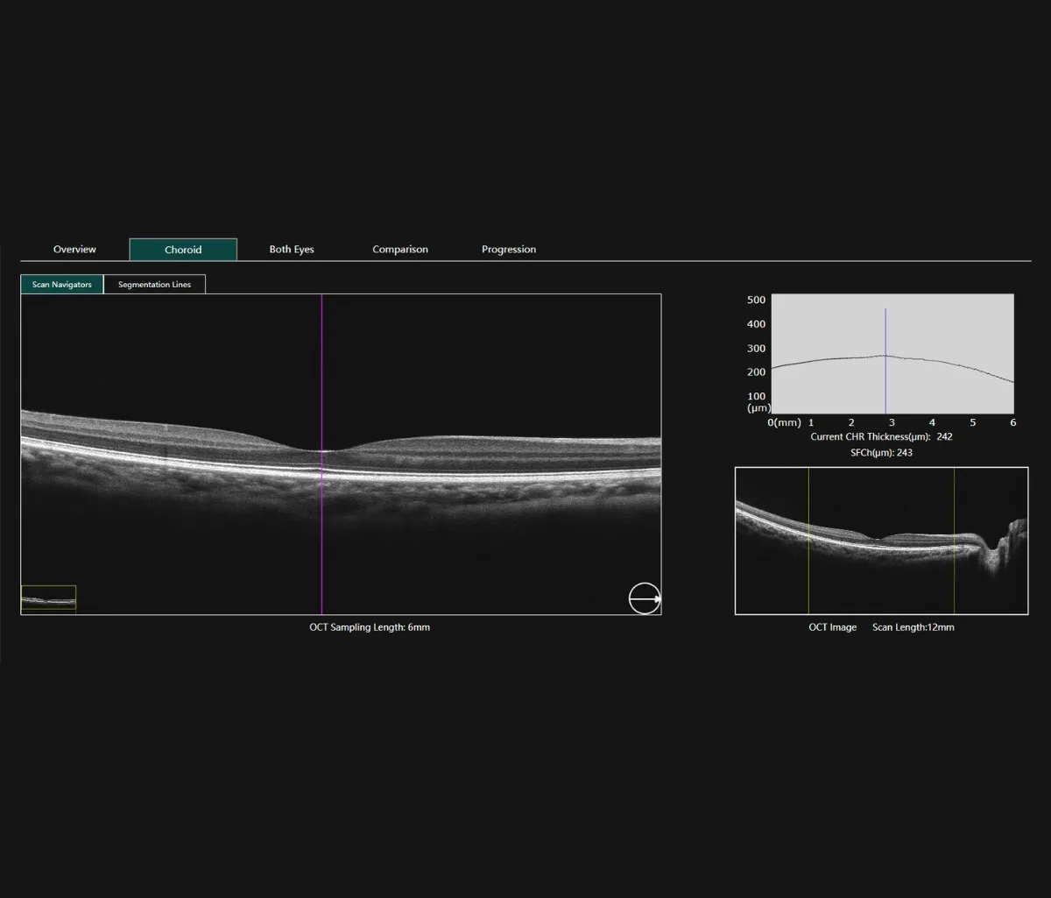Click the blue marker in thickness graph
Screen dimensions: 1051x898
[885, 361]
